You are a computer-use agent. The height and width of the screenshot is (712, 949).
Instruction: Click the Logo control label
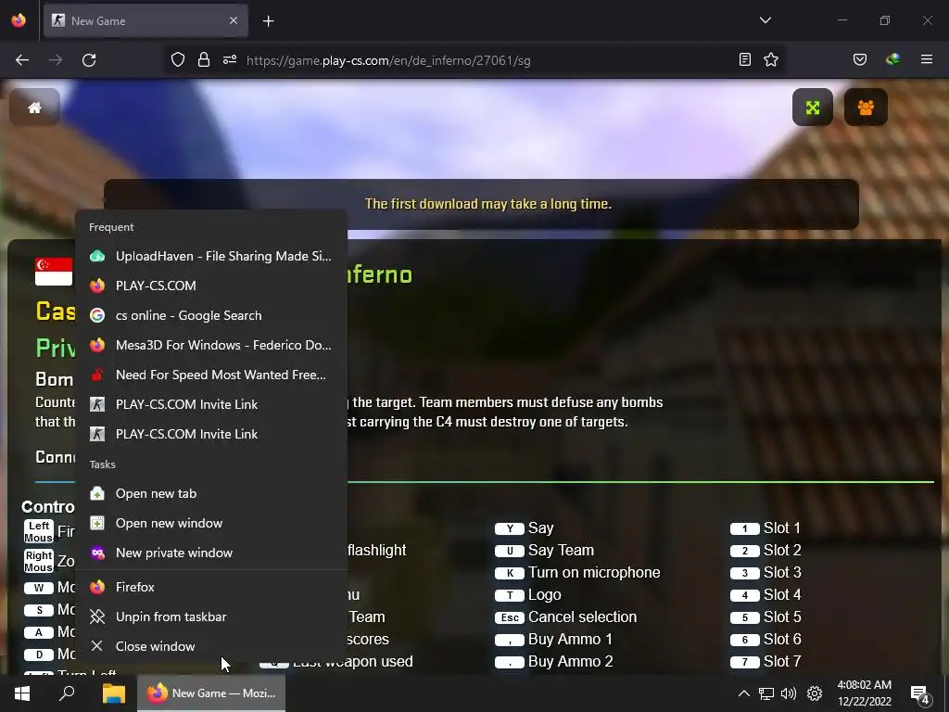(x=545, y=595)
